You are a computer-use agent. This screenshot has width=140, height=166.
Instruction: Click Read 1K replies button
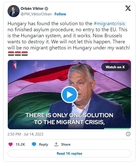coord(69,153)
